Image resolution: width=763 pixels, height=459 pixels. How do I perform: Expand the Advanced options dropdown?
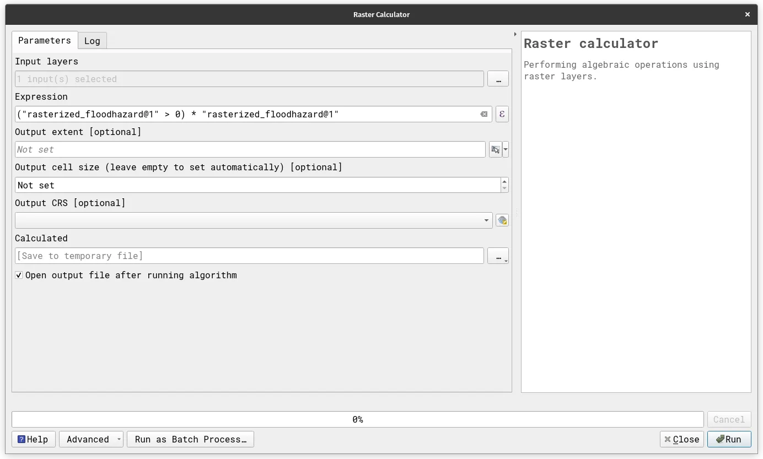[x=119, y=439]
